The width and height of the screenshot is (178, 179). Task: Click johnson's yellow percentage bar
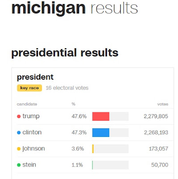click(x=93, y=149)
